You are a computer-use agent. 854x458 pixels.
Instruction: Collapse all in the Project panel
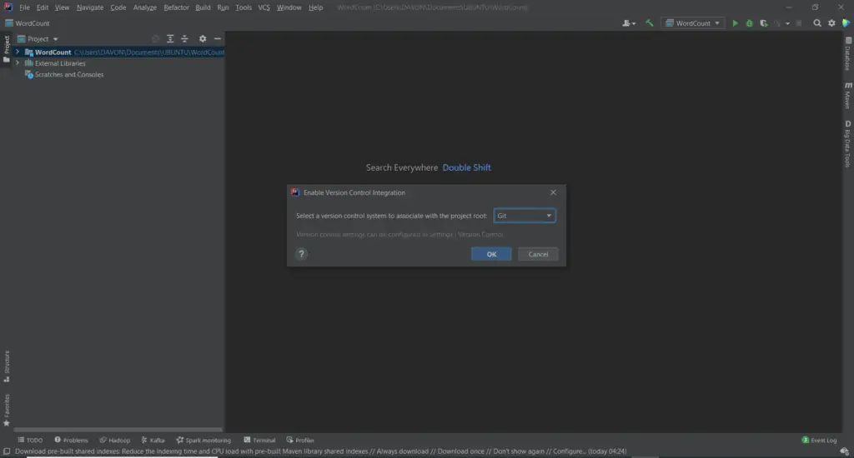(184, 38)
